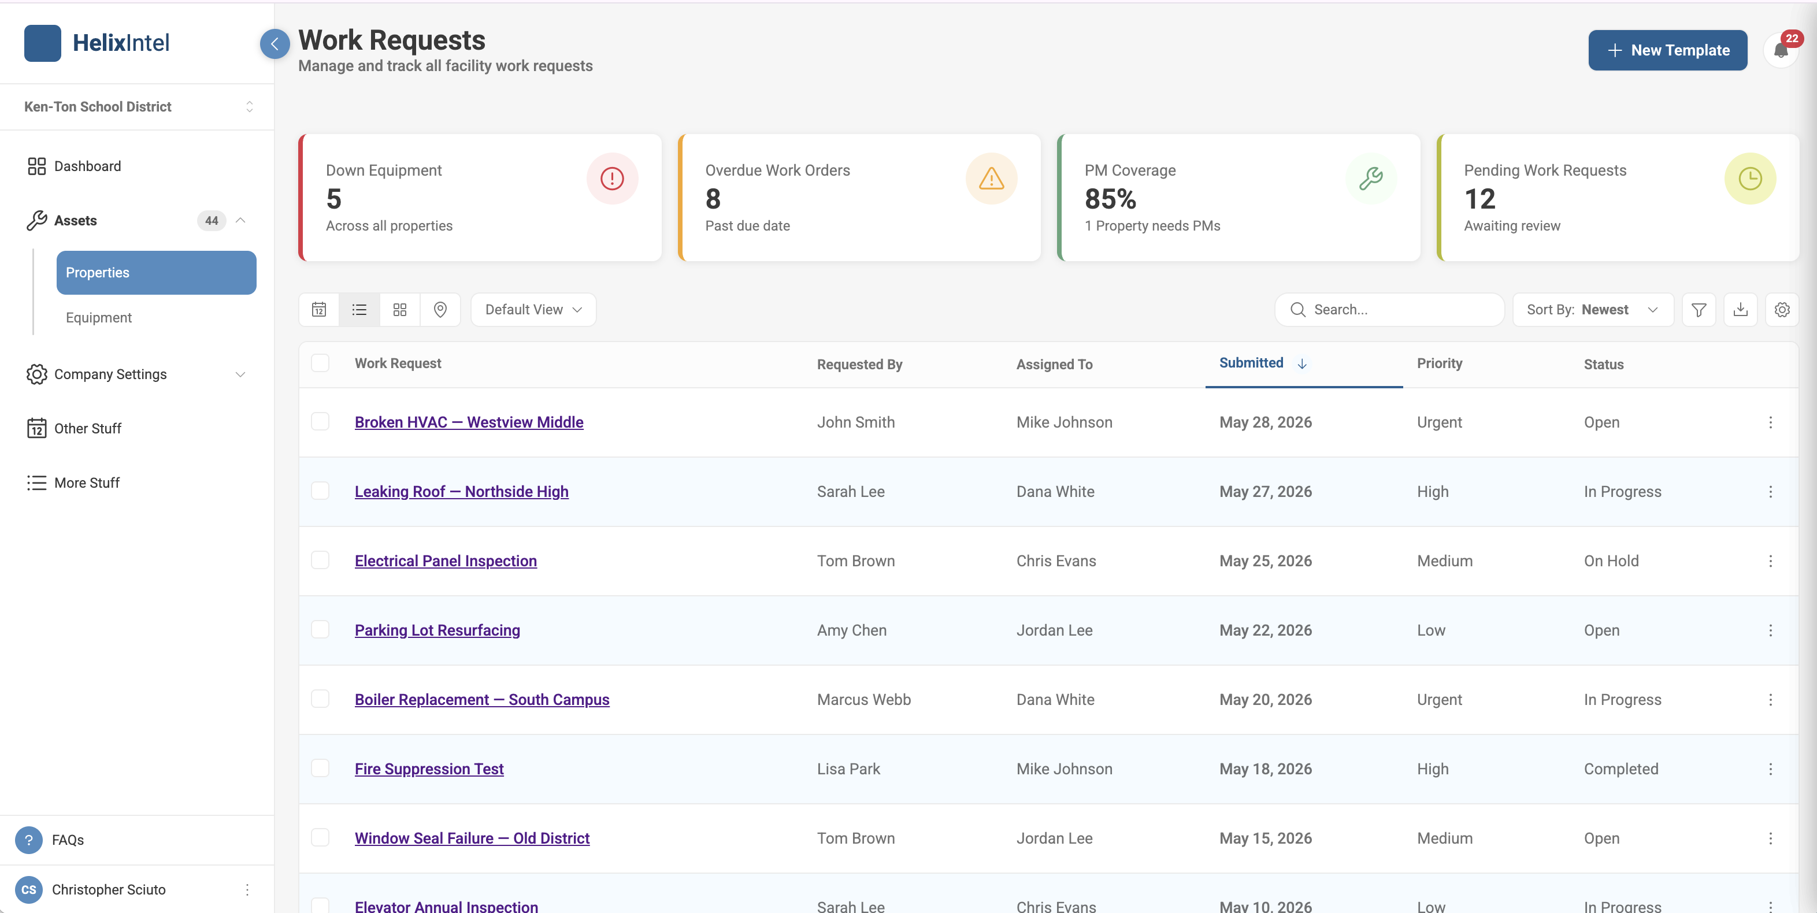Select Equipment in the sidebar

(99, 318)
